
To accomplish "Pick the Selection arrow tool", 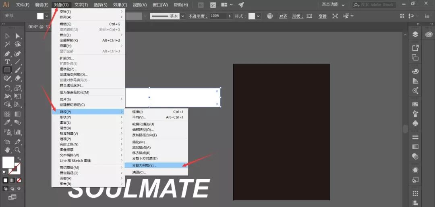I will point(7,37).
